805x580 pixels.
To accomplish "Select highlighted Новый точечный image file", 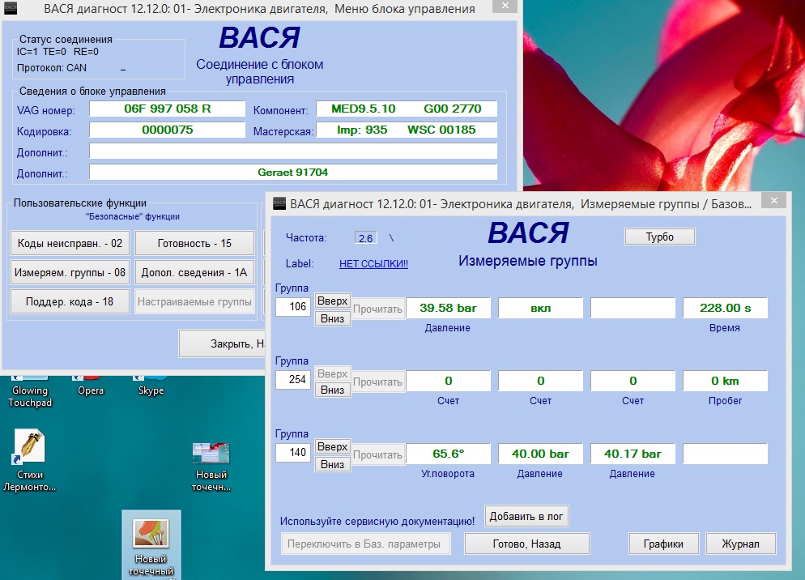I will 151,544.
